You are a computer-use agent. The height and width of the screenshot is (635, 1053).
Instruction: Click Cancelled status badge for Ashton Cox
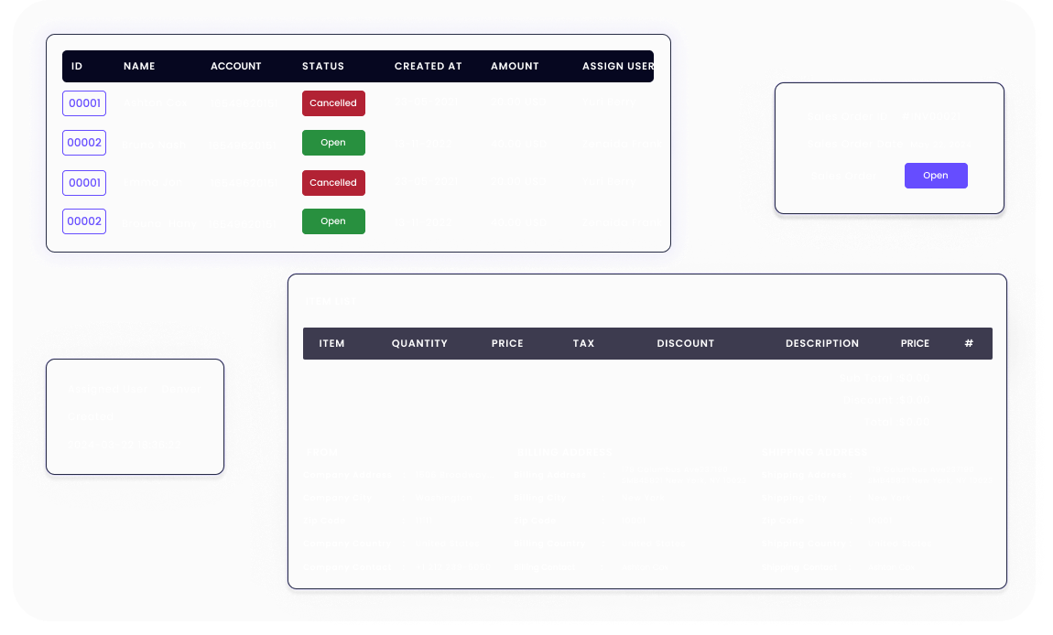pyautogui.click(x=333, y=103)
